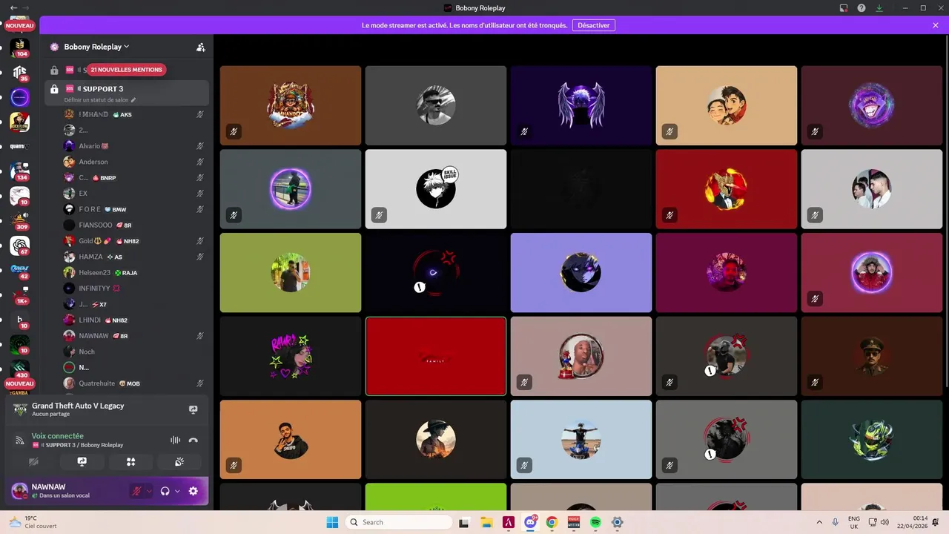This screenshot has height=534, width=949.
Task: Open the server with 1K+ badge
Action: pyautogui.click(x=20, y=295)
